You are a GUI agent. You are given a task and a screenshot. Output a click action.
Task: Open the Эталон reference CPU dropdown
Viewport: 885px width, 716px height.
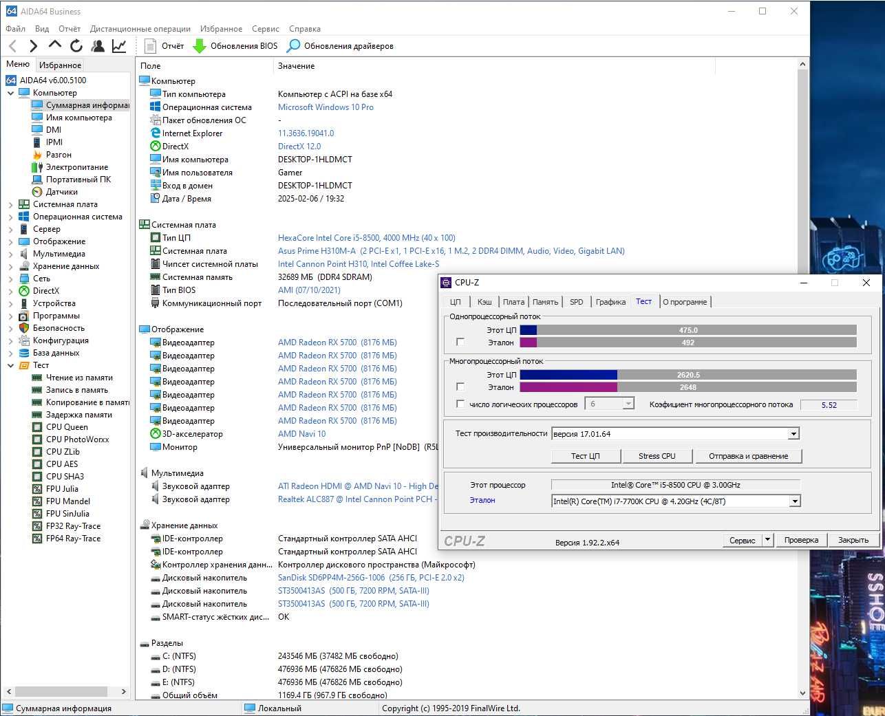[795, 501]
